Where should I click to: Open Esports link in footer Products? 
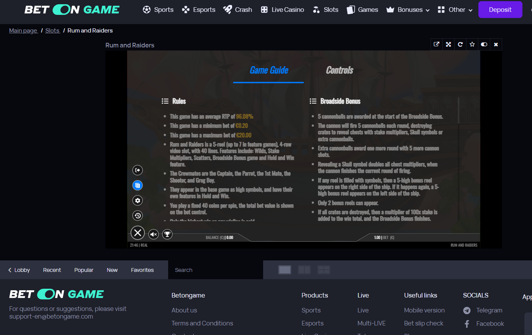(x=313, y=323)
